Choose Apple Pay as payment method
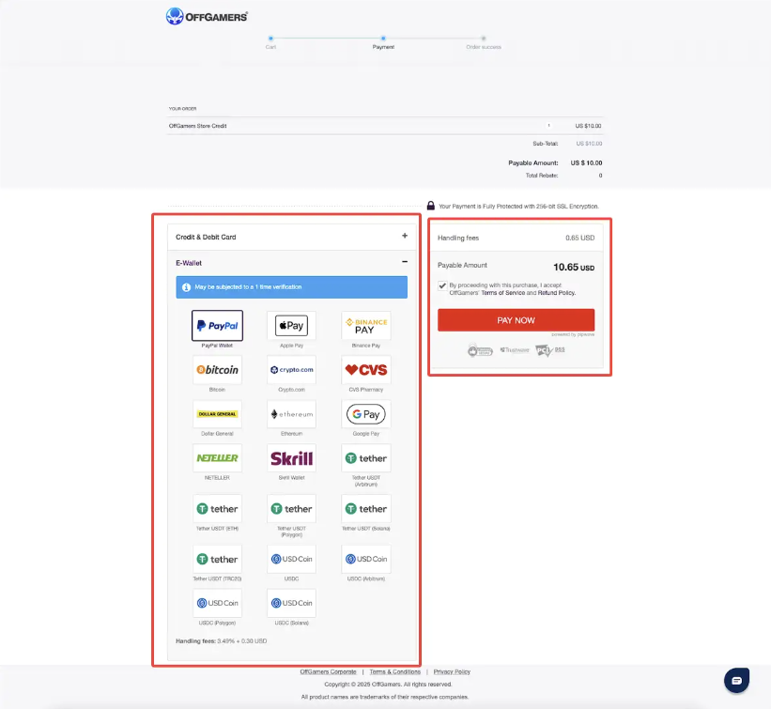Image resolution: width=771 pixels, height=709 pixels. click(291, 326)
